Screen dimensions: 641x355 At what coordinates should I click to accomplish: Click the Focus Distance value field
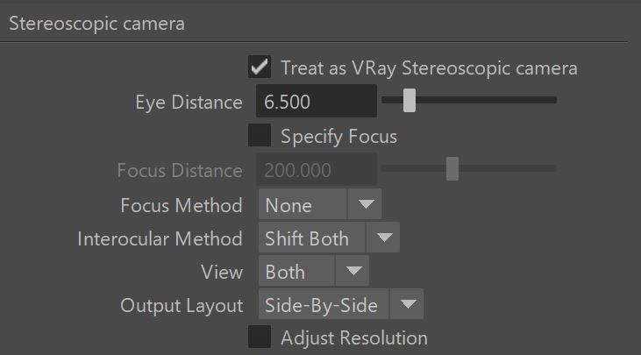tap(317, 170)
